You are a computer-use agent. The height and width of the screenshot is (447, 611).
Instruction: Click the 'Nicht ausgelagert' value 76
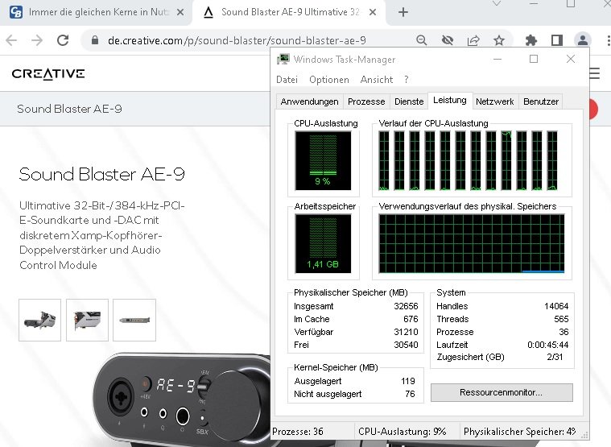[x=410, y=394]
